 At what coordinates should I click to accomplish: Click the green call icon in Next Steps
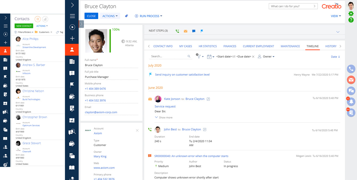pyautogui.click(x=177, y=31)
